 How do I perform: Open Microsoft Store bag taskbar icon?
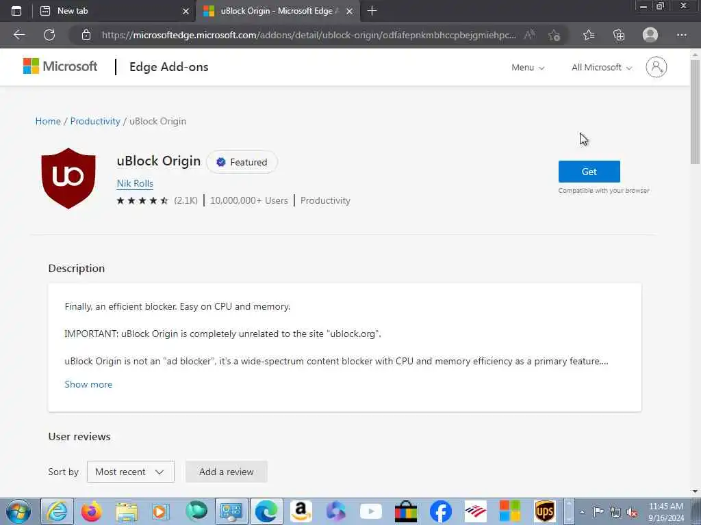[406, 511]
